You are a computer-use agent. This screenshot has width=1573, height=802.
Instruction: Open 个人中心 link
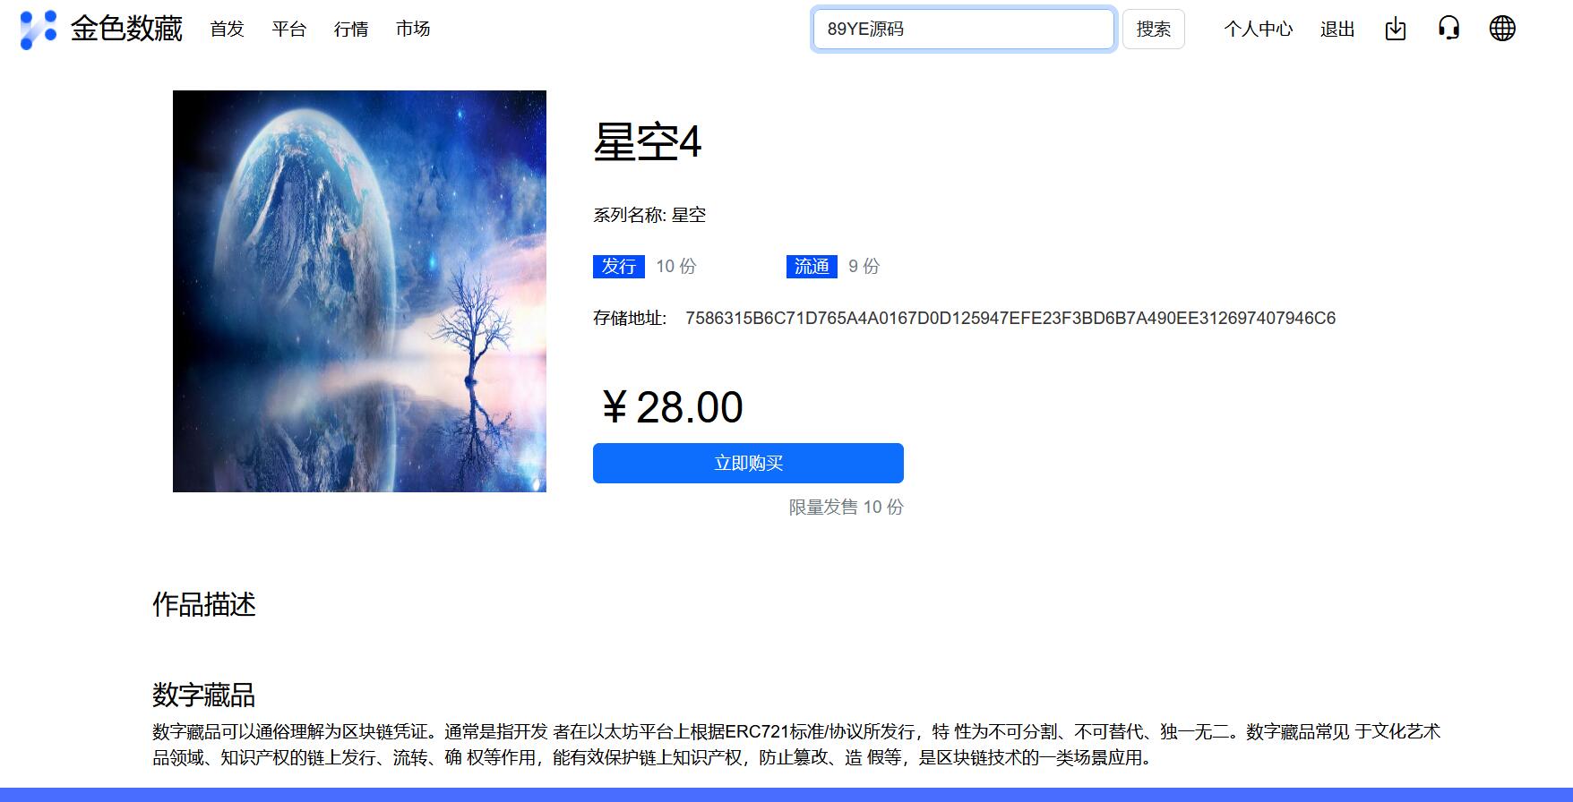click(1259, 30)
